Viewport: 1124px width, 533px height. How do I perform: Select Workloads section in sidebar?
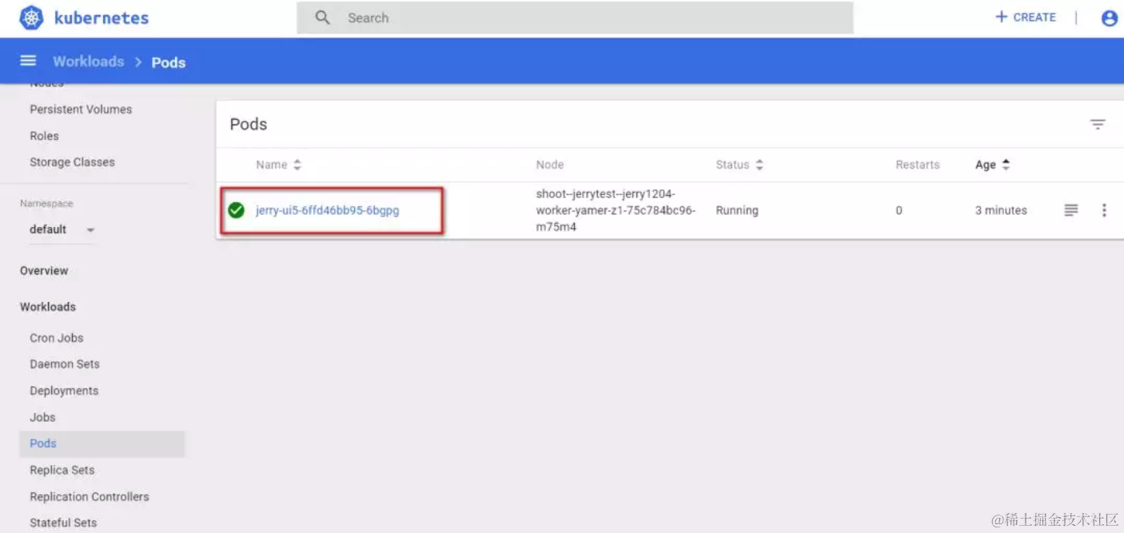click(48, 307)
